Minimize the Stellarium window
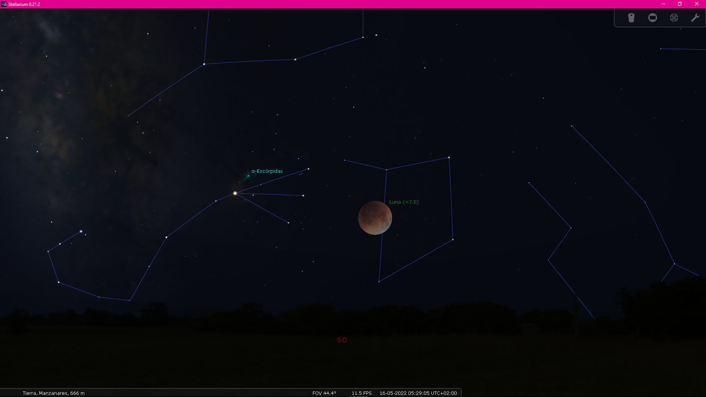 click(x=663, y=4)
